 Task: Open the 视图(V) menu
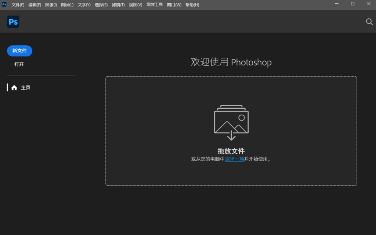(135, 5)
